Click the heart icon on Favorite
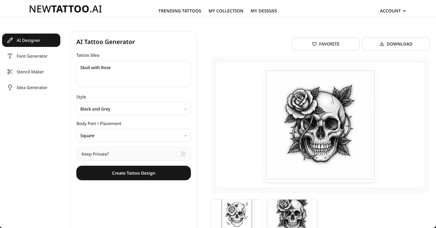The image size is (436, 228). tap(314, 44)
